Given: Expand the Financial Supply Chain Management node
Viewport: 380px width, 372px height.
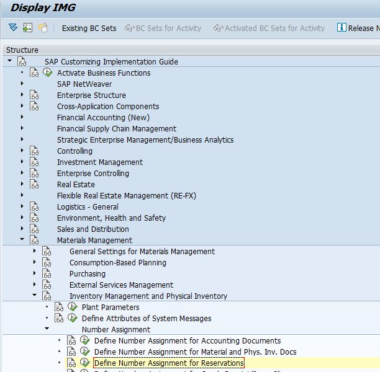Looking at the screenshot, I should tap(22, 128).
